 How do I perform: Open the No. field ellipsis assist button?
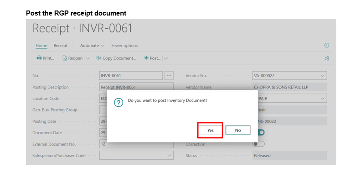169,76
